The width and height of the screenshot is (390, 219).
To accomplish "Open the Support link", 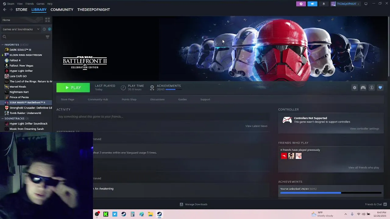I will [x=205, y=99].
